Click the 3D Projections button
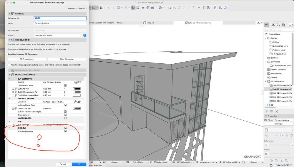 point(27,59)
